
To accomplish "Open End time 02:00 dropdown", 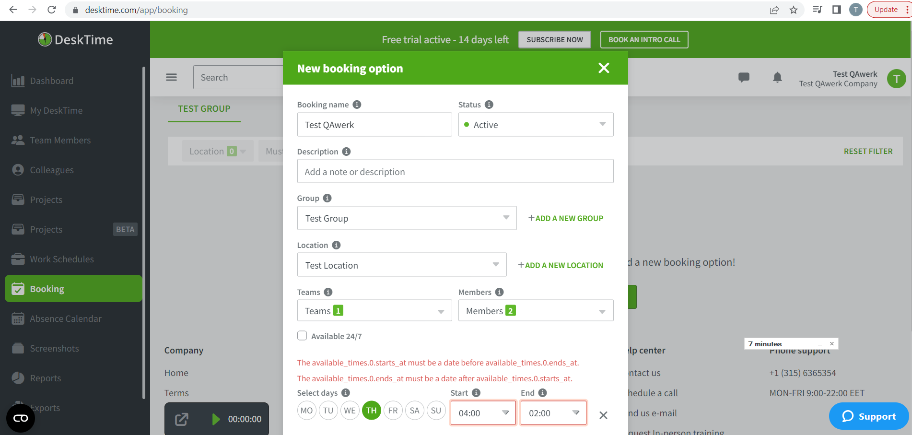I will pyautogui.click(x=553, y=413).
